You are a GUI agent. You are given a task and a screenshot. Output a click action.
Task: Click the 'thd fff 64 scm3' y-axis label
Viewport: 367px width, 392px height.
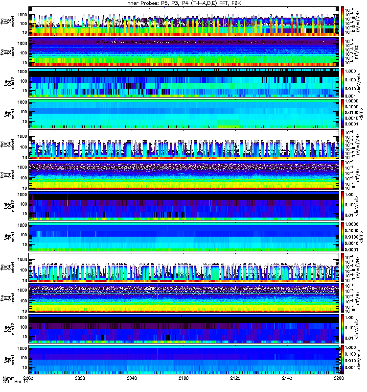[7, 175]
